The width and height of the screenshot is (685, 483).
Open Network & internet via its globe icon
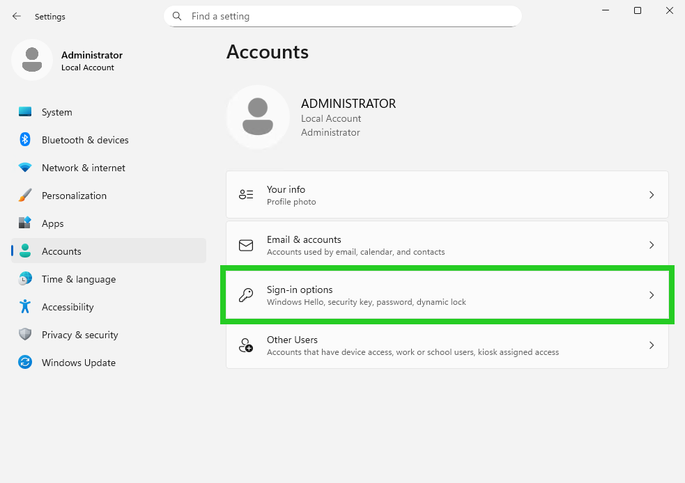[x=23, y=168]
